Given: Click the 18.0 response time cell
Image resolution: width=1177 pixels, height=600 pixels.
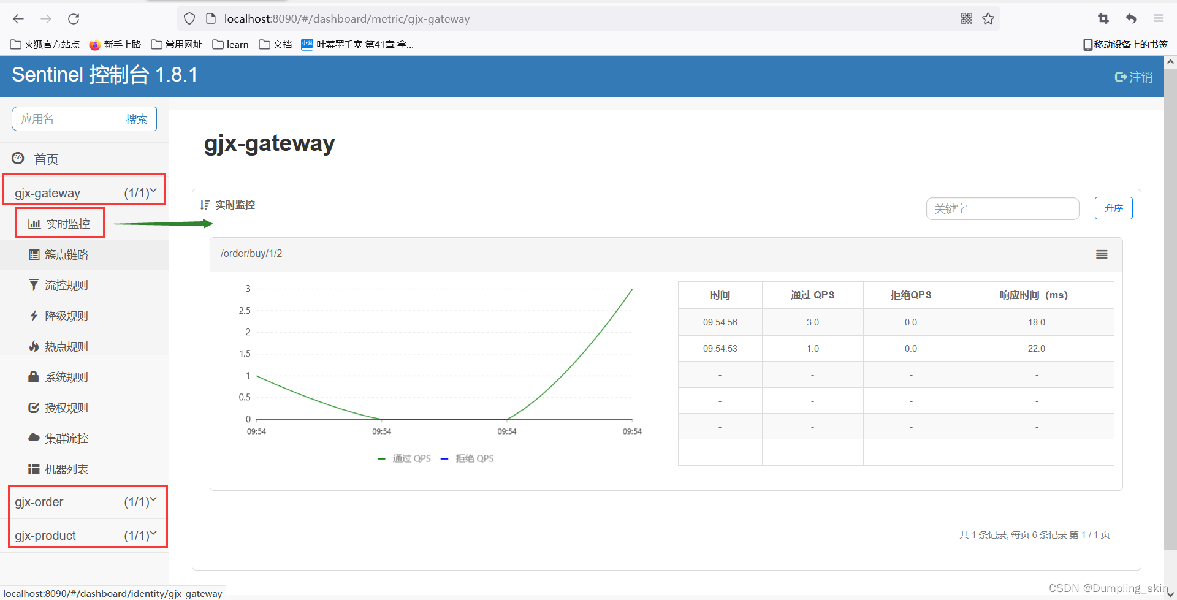Looking at the screenshot, I should 1037,322.
